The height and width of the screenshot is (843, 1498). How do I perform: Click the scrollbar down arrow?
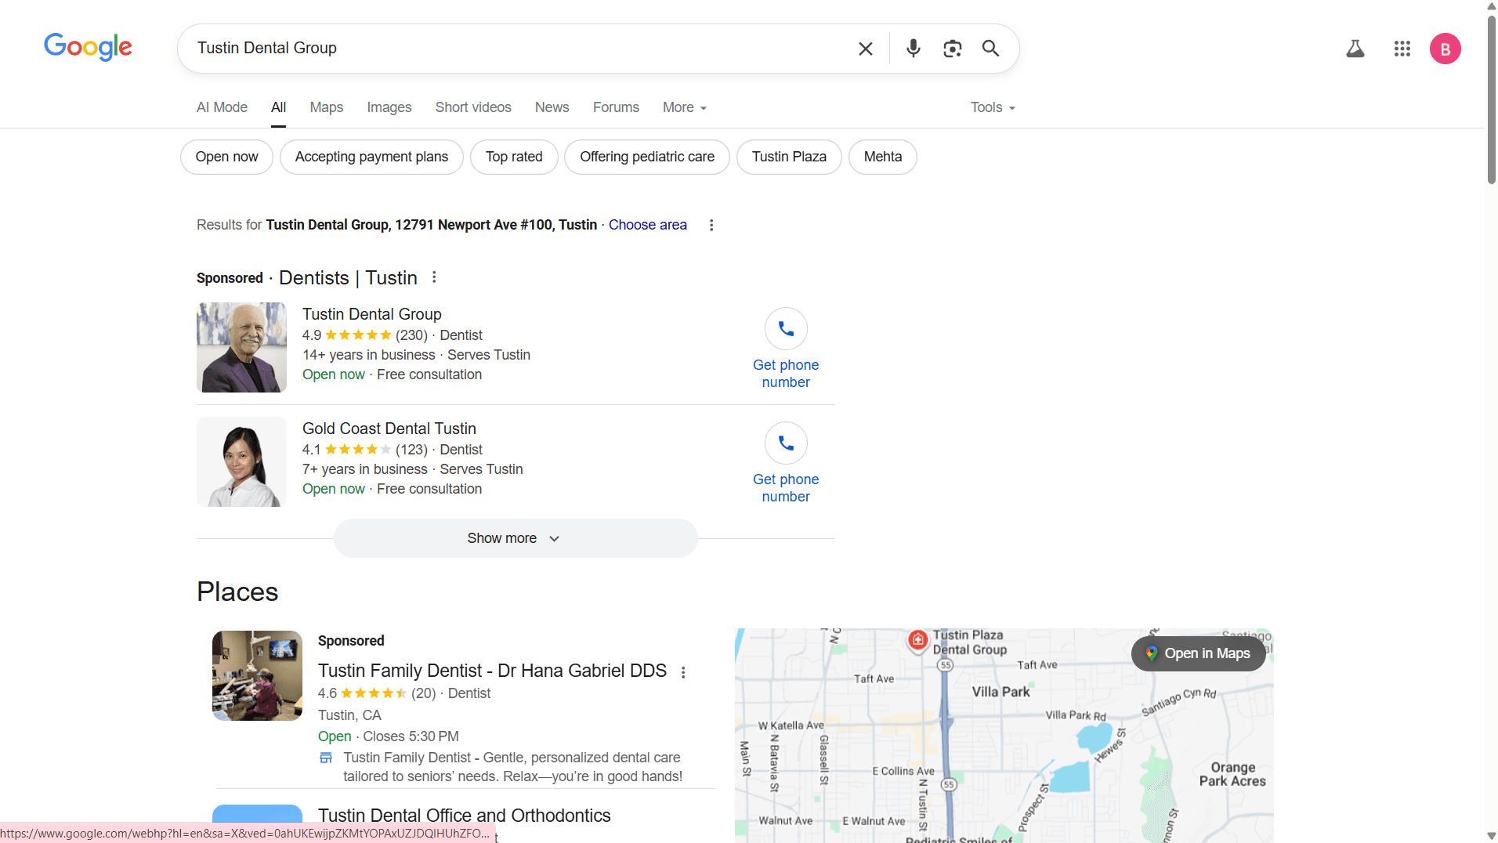[x=1491, y=836]
